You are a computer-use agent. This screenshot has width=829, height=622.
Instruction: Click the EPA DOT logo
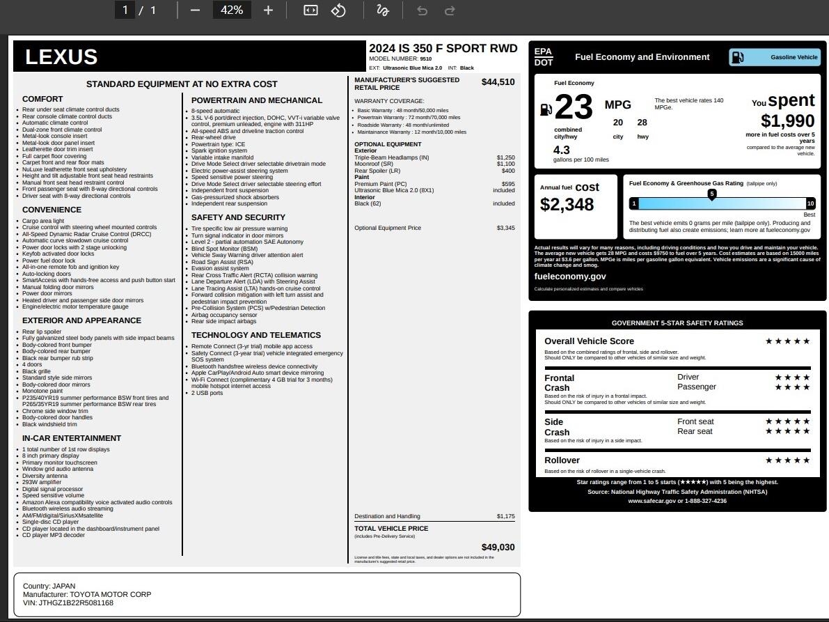[x=543, y=57]
